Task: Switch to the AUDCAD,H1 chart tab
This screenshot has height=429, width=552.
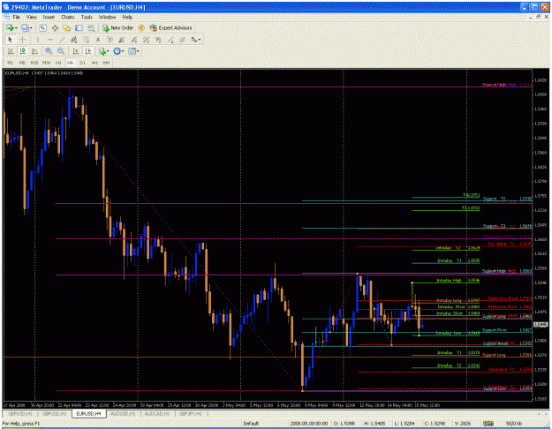Action: [x=157, y=413]
